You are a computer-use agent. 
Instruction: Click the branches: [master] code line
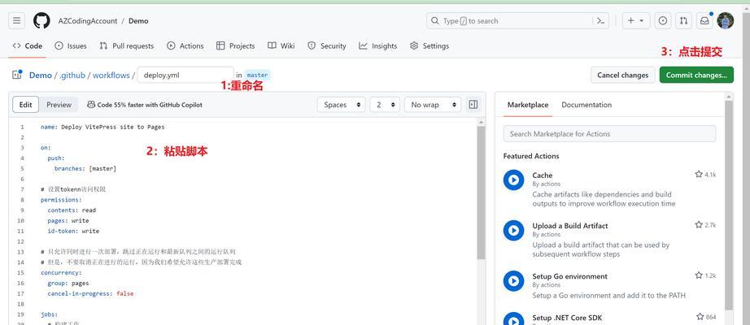click(85, 169)
